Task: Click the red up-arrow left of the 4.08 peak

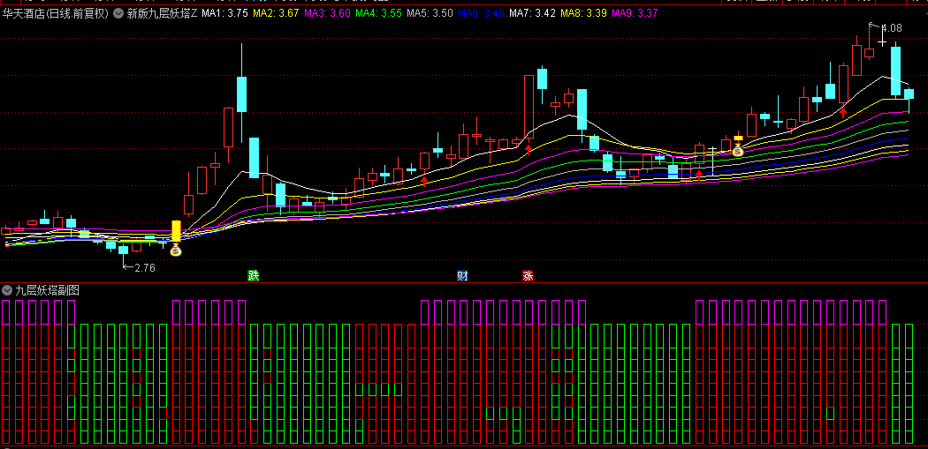Action: [x=843, y=111]
